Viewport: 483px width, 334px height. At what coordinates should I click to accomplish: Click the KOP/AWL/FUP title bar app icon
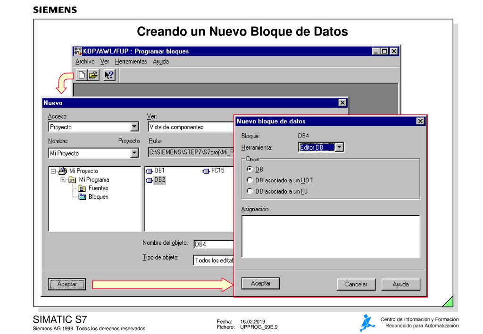(78, 51)
